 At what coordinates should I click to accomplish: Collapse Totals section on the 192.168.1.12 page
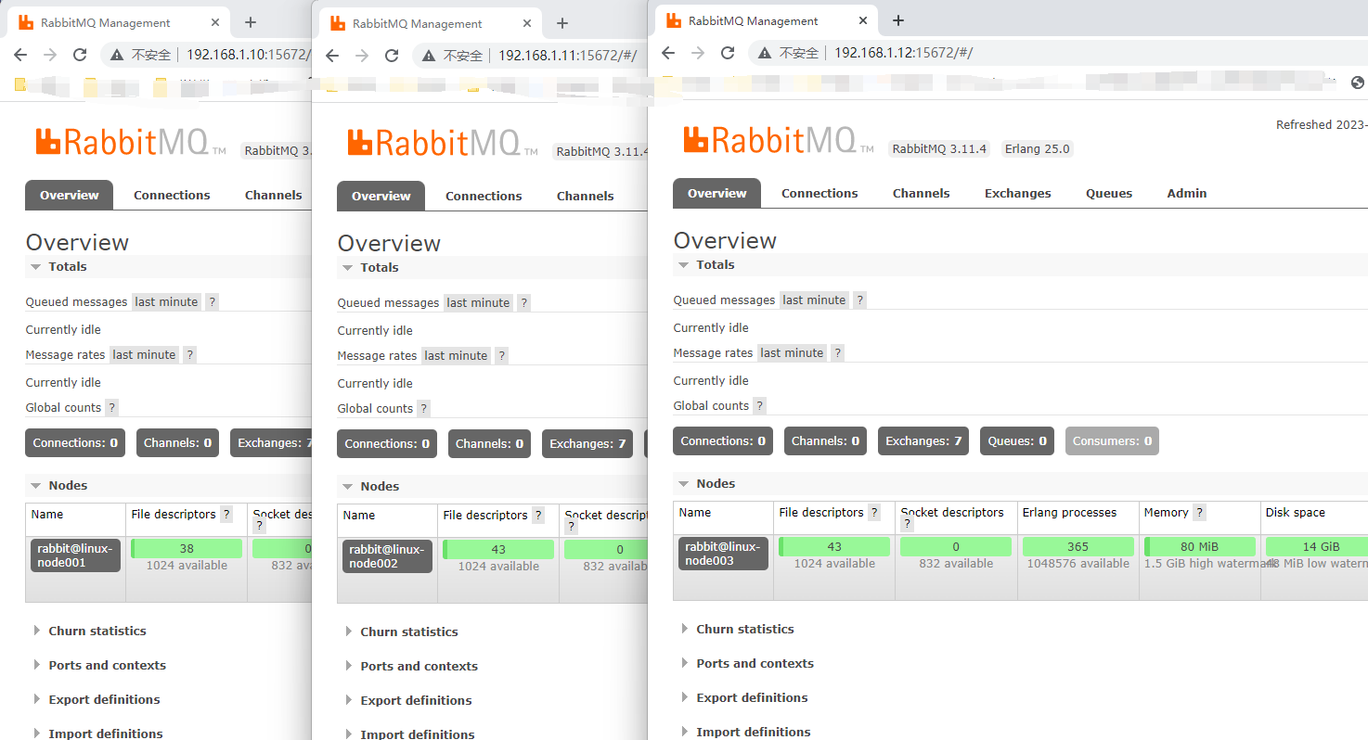click(x=715, y=264)
